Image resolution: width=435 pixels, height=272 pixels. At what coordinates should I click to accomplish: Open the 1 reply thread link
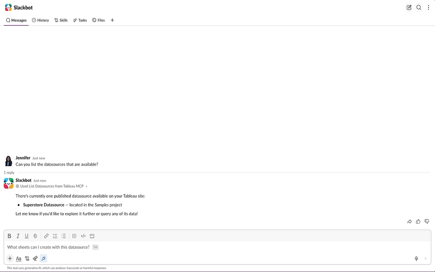(9, 173)
